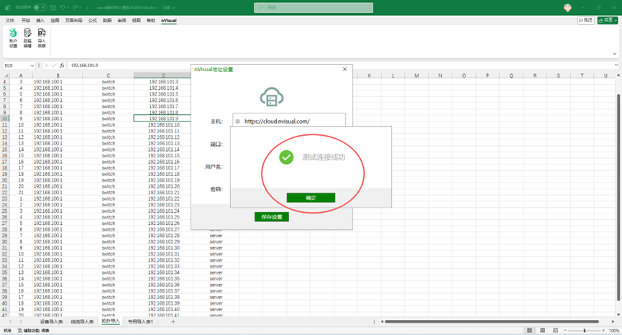
Task: Open the 数据编辑 tool in the ribbon
Action: [27, 38]
